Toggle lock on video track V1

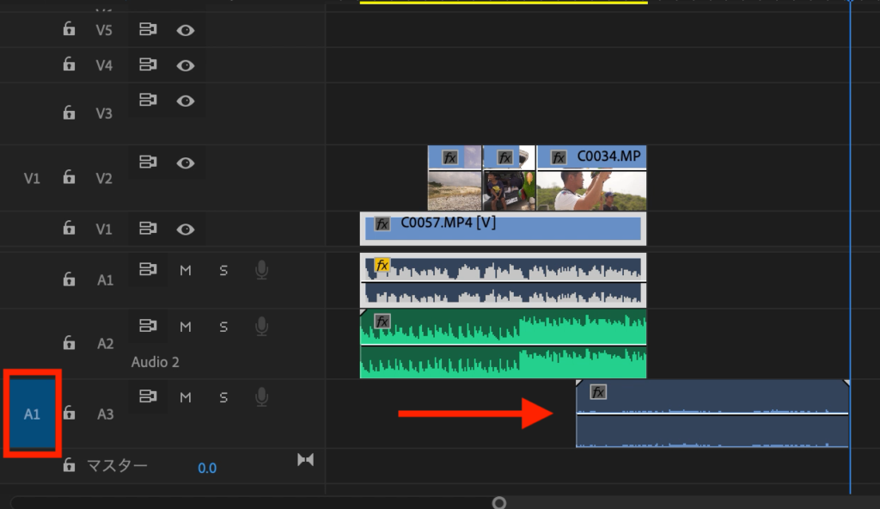tap(69, 228)
